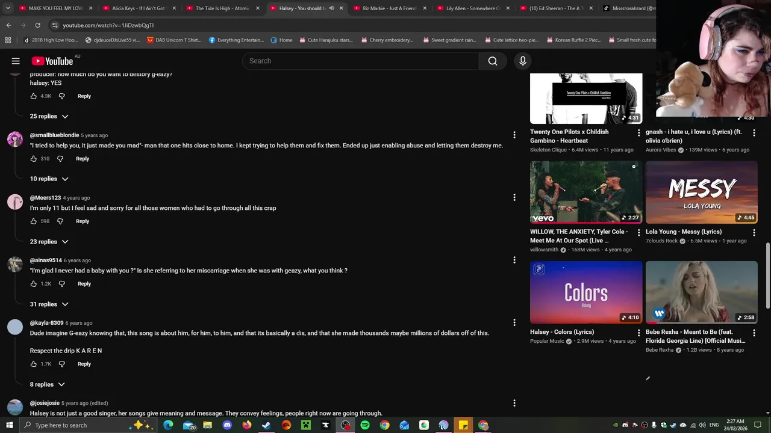The image size is (771, 433).
Task: Switch to MAKE YOU FEEL MY LOVE tab
Action: pos(55,8)
